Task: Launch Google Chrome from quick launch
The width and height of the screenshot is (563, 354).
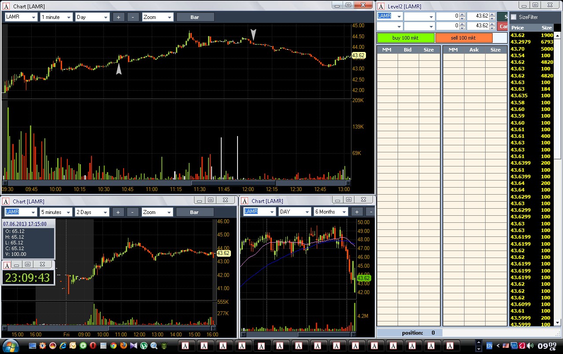Action: coord(113,346)
